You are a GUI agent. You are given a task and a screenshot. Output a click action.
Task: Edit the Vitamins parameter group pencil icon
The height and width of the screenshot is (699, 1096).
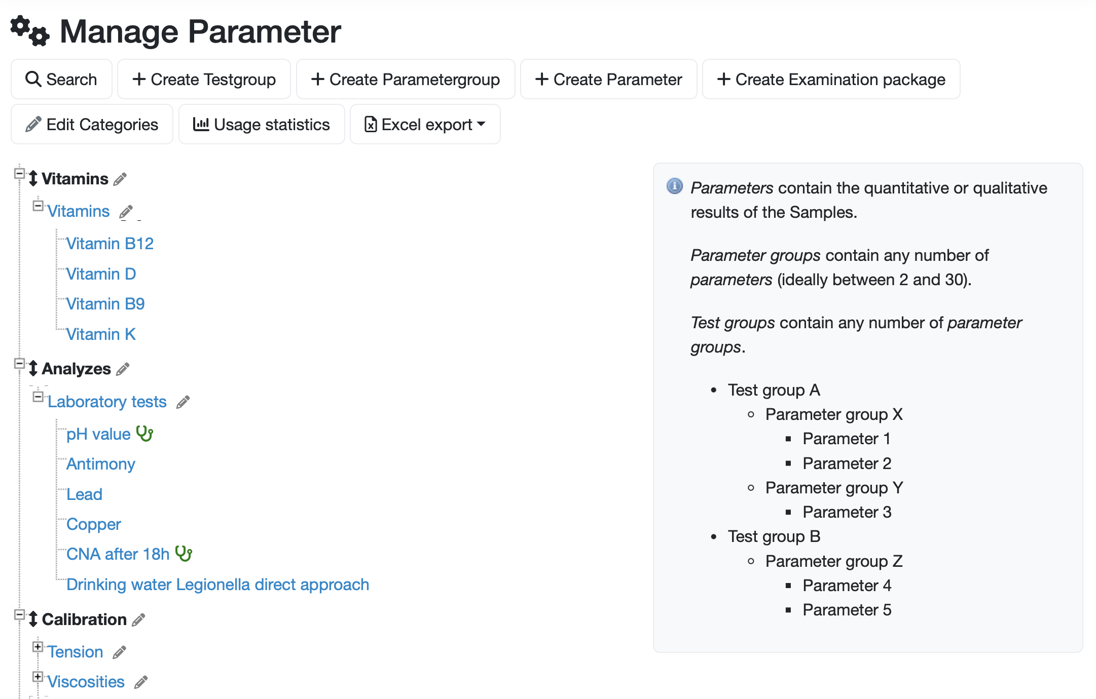tap(126, 212)
